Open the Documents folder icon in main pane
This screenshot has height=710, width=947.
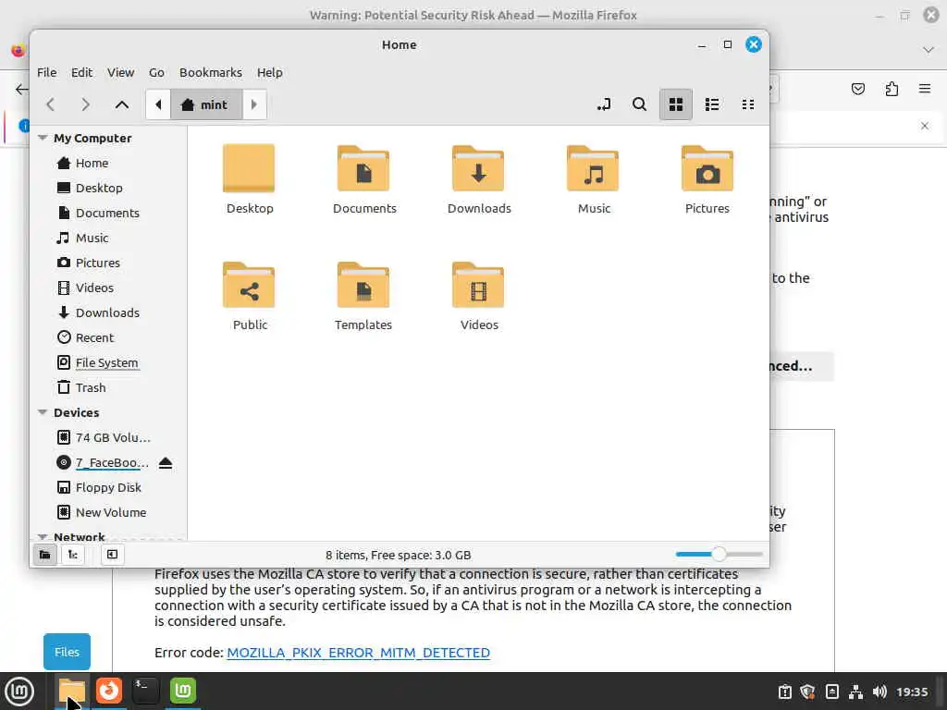(363, 168)
